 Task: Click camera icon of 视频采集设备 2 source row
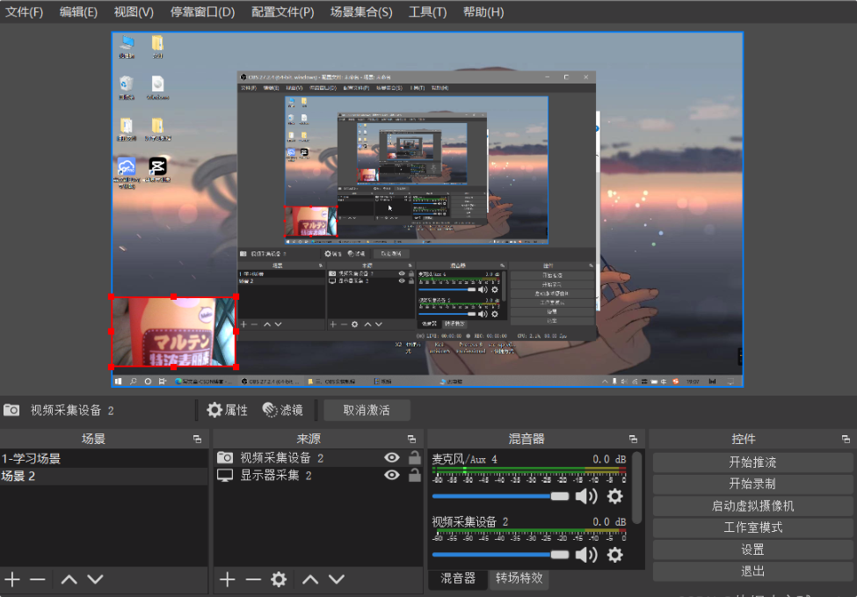pos(225,457)
